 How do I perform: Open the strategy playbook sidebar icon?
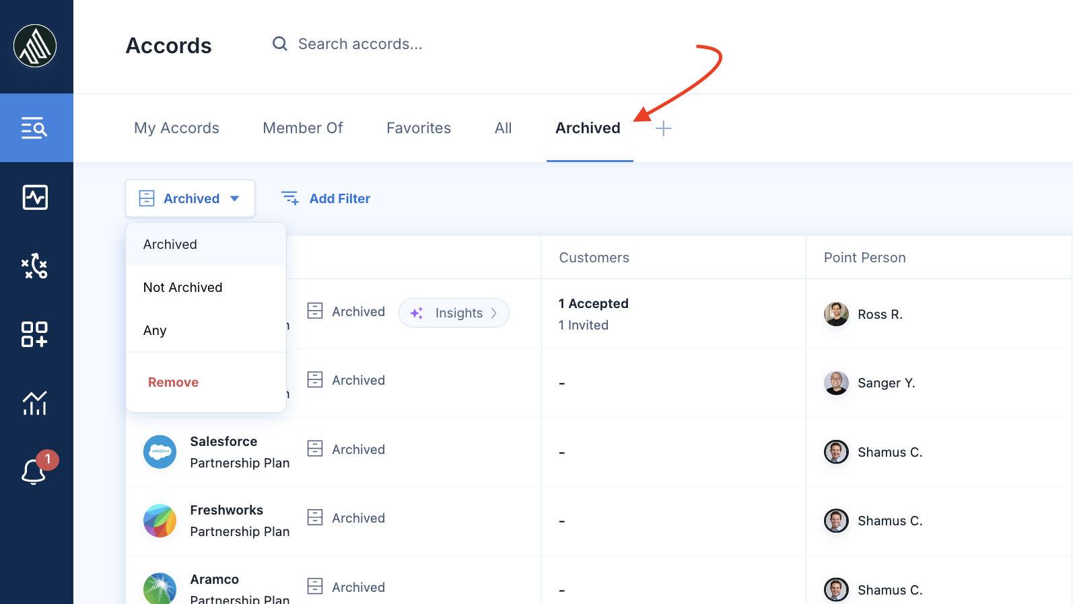(35, 266)
